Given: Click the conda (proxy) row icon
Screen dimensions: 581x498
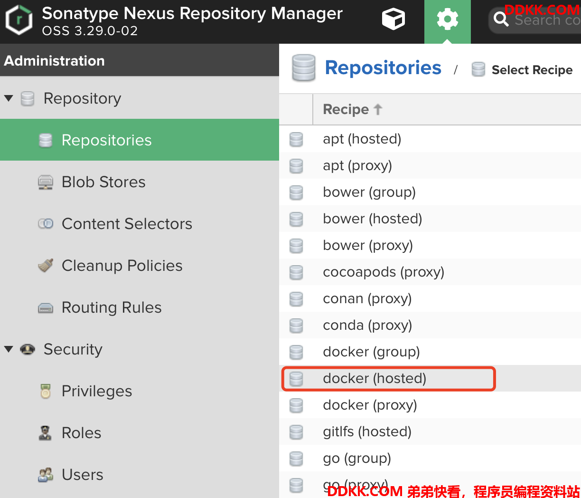Looking at the screenshot, I should pos(296,326).
